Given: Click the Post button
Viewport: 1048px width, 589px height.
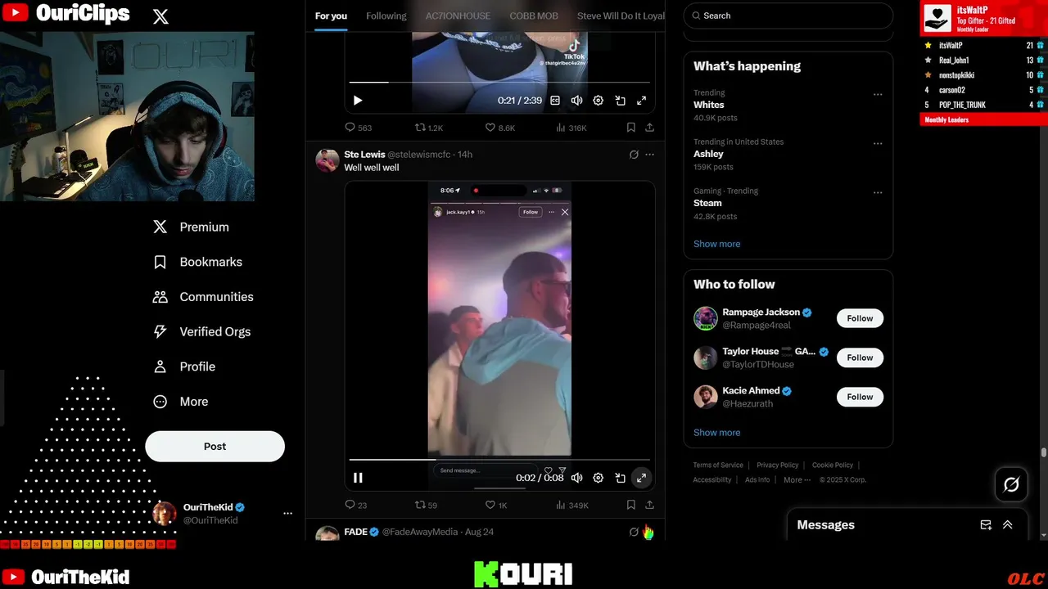Looking at the screenshot, I should [x=215, y=447].
